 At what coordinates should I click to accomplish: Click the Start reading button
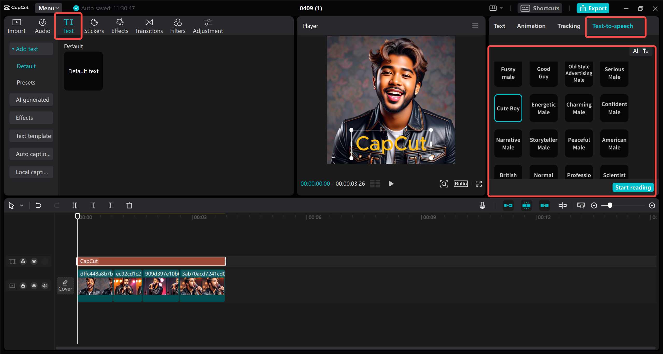[633, 187]
